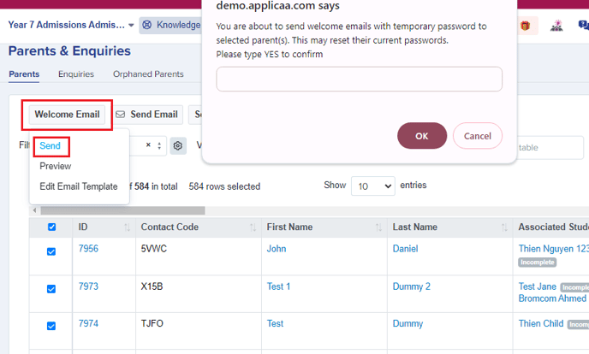
Task: Clear the filter using the x icon
Action: click(148, 145)
